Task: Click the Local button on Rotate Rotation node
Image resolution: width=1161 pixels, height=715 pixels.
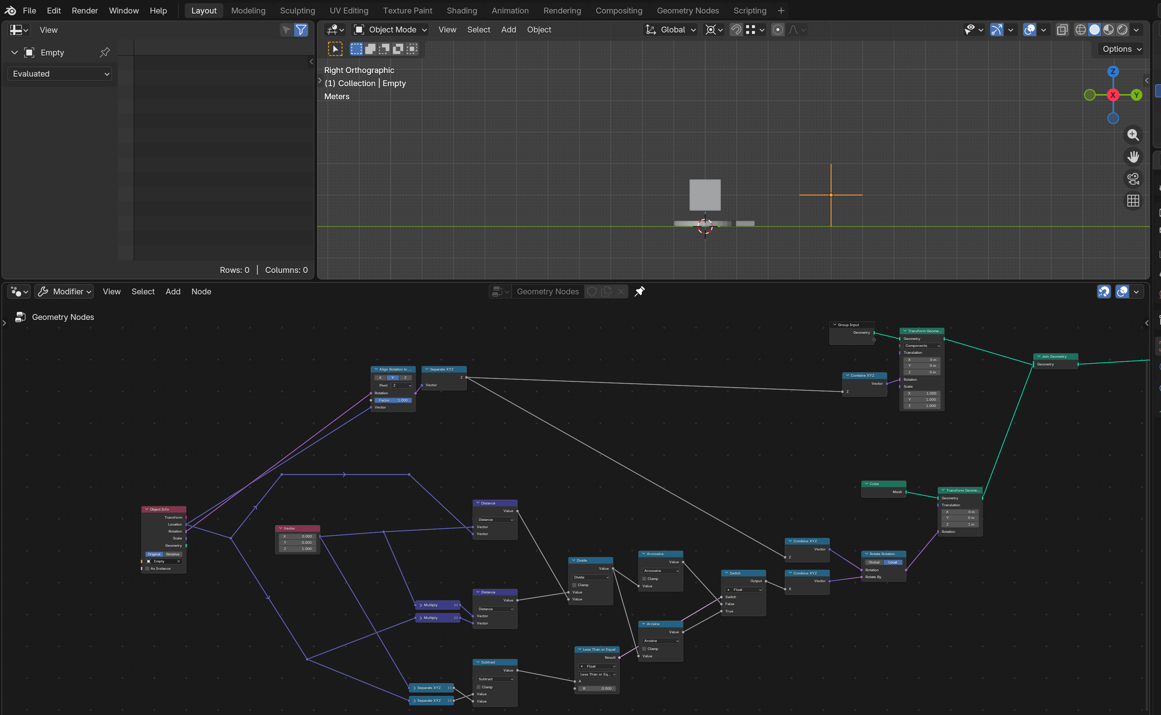Action: coord(892,562)
